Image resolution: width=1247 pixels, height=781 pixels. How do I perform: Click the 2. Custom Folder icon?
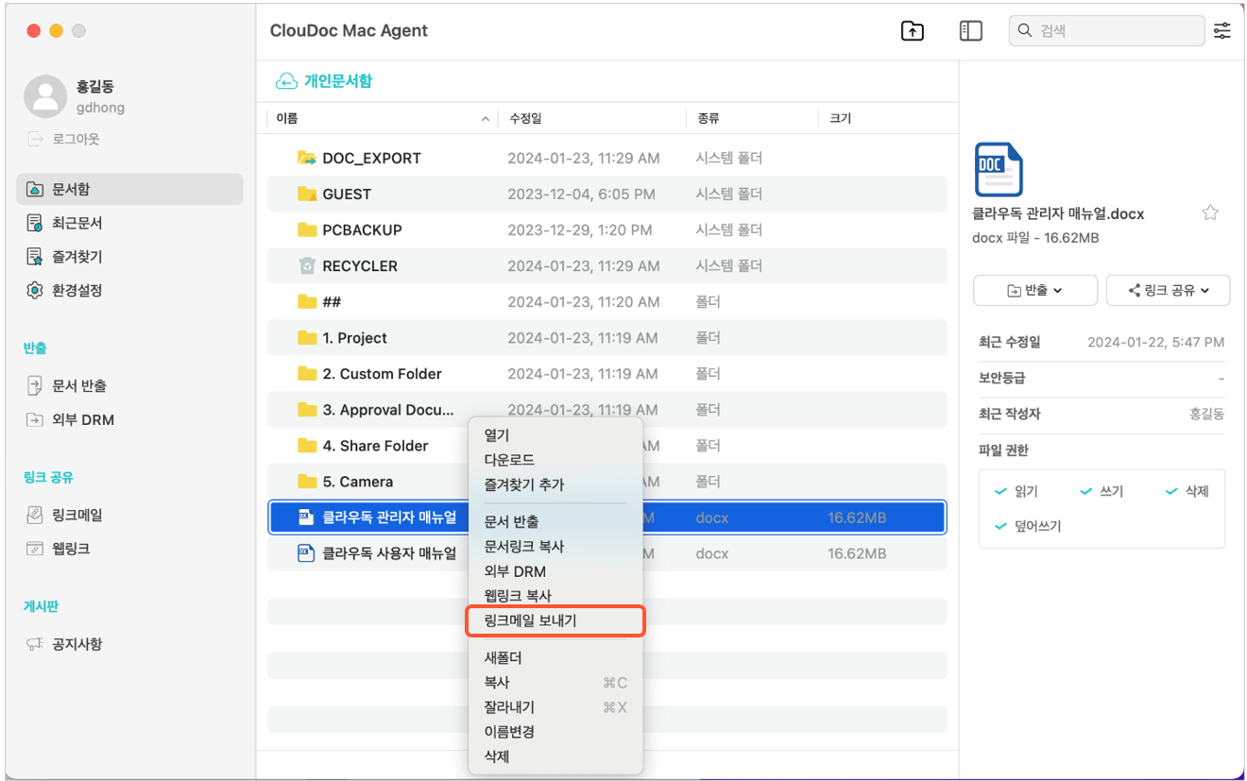(x=307, y=373)
